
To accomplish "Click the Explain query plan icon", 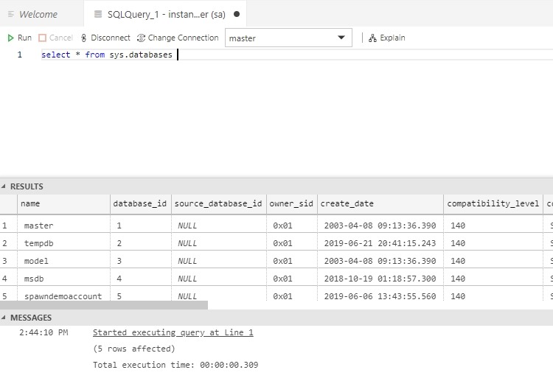I will [x=372, y=38].
